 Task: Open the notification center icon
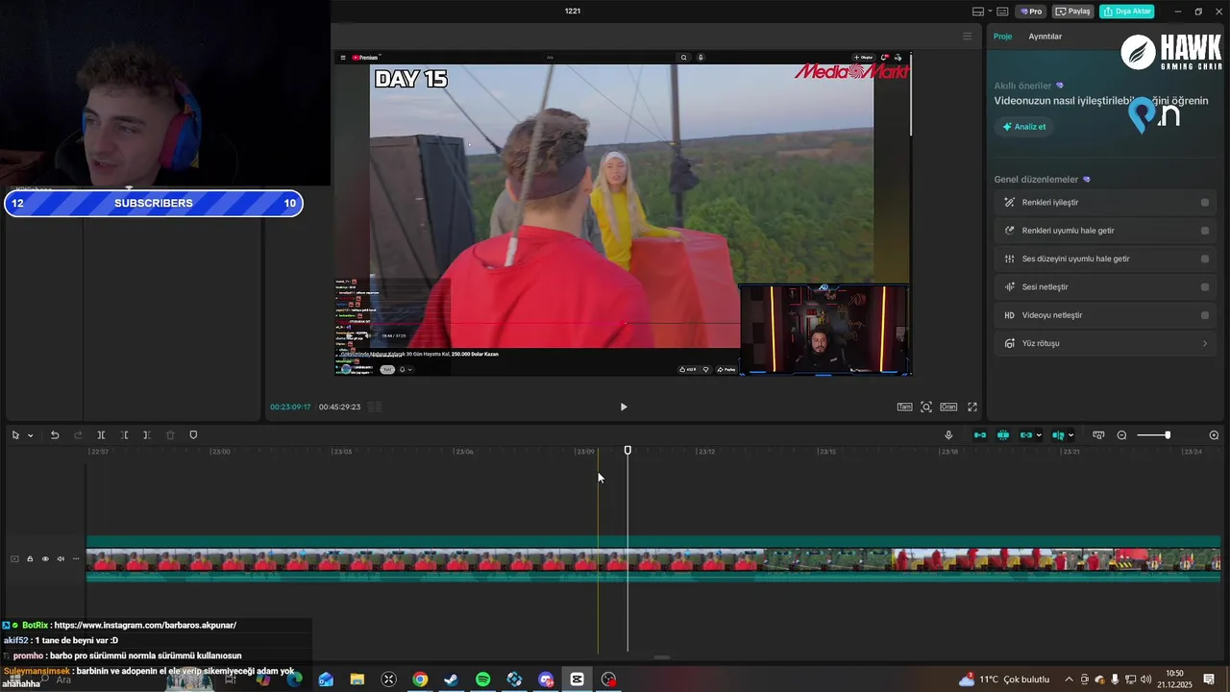tap(1209, 680)
